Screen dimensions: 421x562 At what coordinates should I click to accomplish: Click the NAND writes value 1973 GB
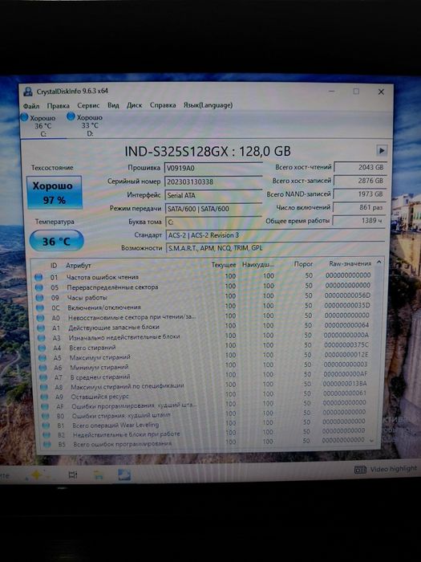(x=360, y=194)
